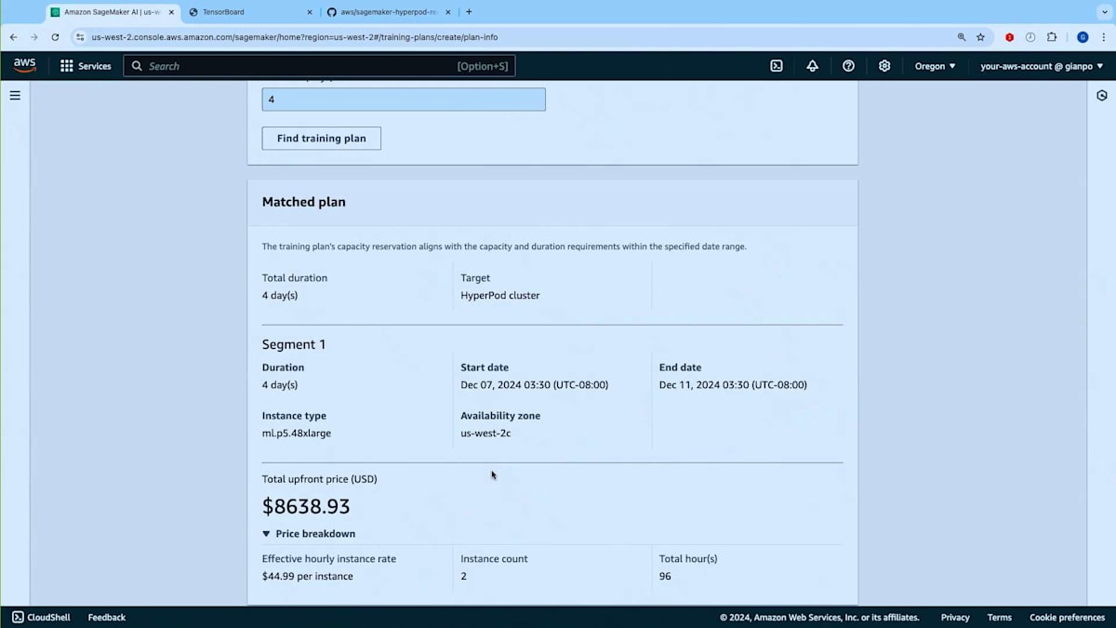
Task: Open the your-aws-account dropdown
Action: pyautogui.click(x=1042, y=66)
